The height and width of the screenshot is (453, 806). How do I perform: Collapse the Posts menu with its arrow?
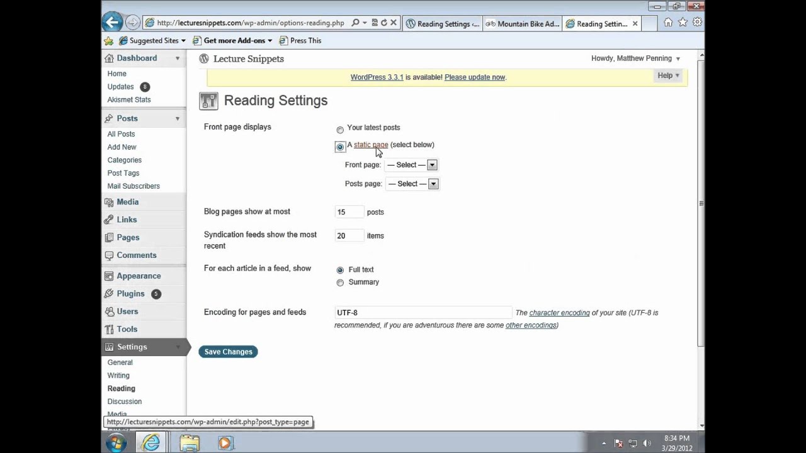pos(178,118)
